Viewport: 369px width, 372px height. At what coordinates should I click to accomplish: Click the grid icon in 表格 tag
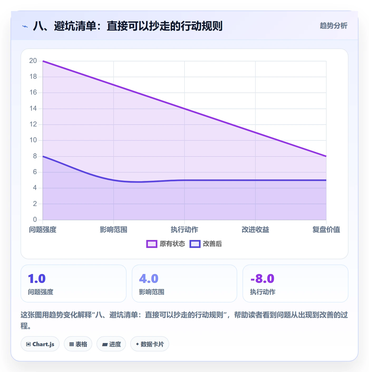point(71,344)
